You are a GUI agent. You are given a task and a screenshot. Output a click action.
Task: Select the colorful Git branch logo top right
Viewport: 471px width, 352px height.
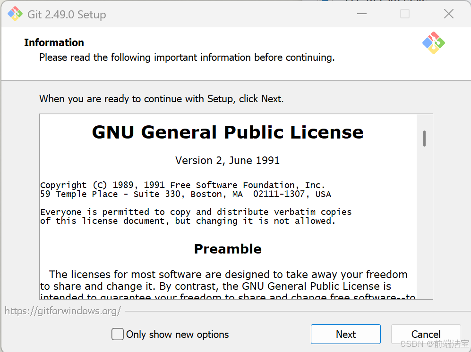click(x=433, y=43)
